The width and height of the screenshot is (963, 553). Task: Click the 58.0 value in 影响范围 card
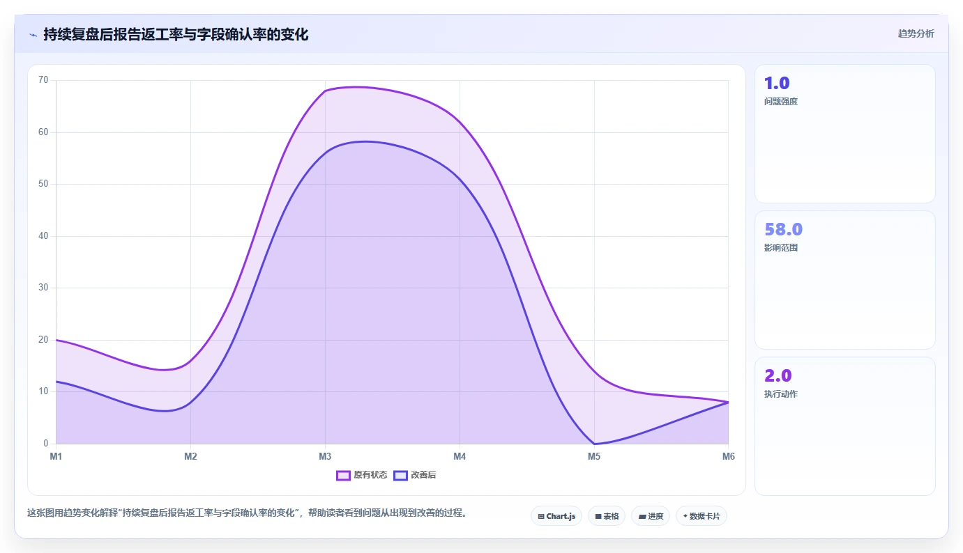click(x=784, y=229)
